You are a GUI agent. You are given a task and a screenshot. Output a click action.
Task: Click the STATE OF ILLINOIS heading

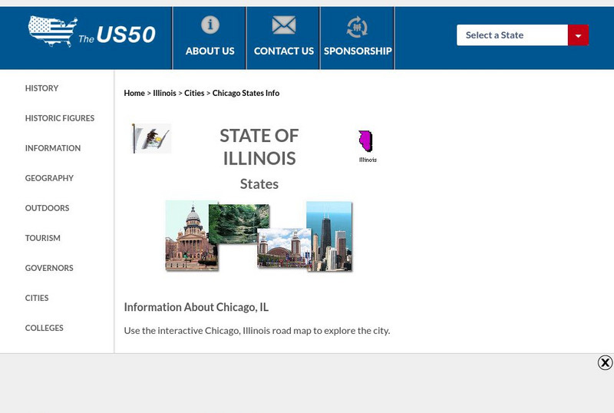click(x=259, y=147)
